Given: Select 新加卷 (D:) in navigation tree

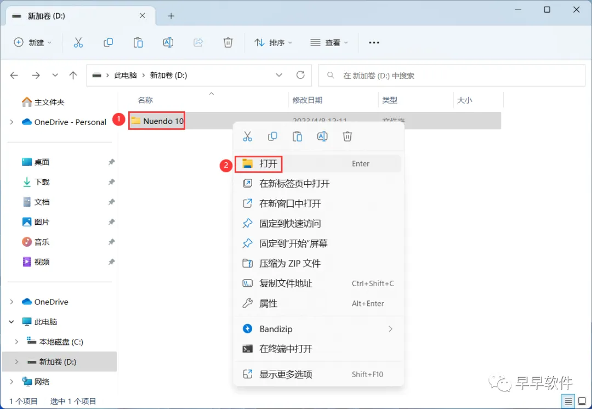Looking at the screenshot, I should point(59,362).
